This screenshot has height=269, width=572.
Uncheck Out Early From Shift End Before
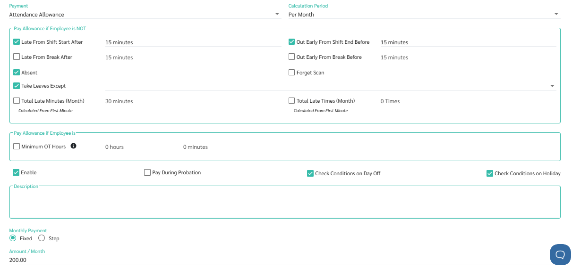tap(292, 42)
